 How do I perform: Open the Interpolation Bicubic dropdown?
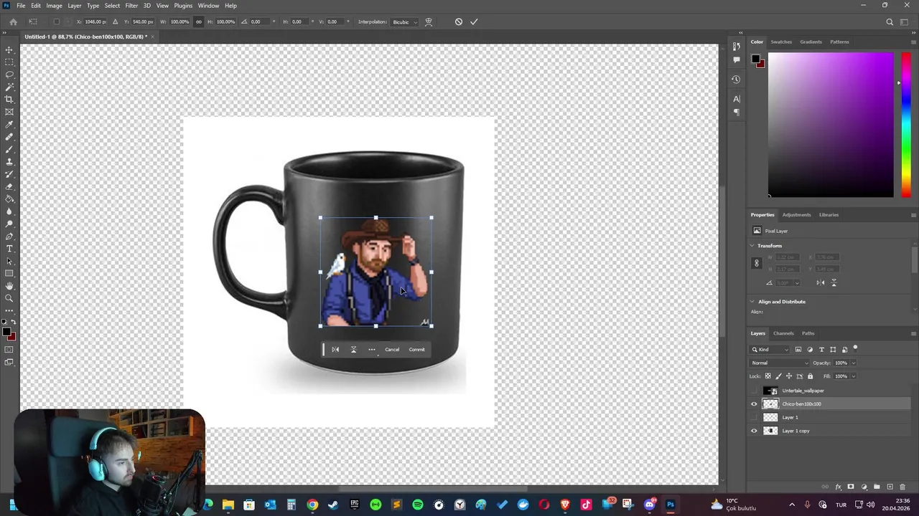pyautogui.click(x=405, y=21)
